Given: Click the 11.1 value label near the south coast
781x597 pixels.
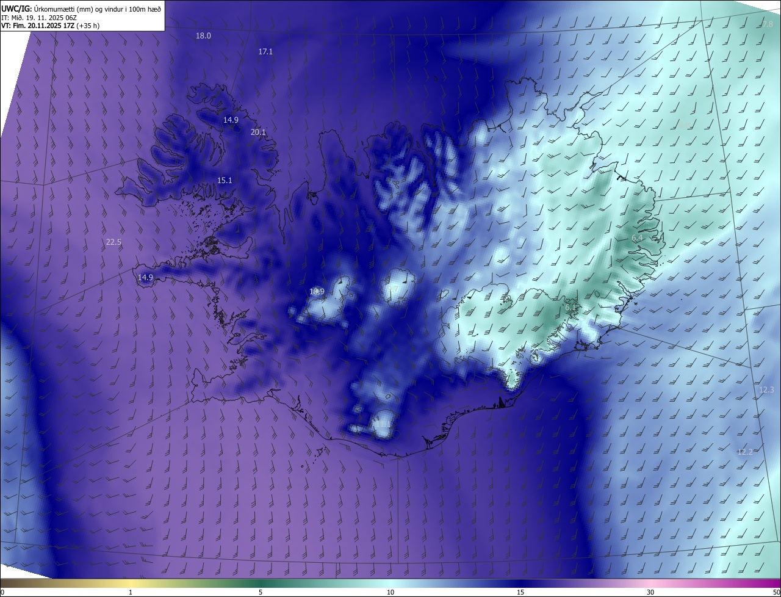Looking at the screenshot, I should point(383,424).
